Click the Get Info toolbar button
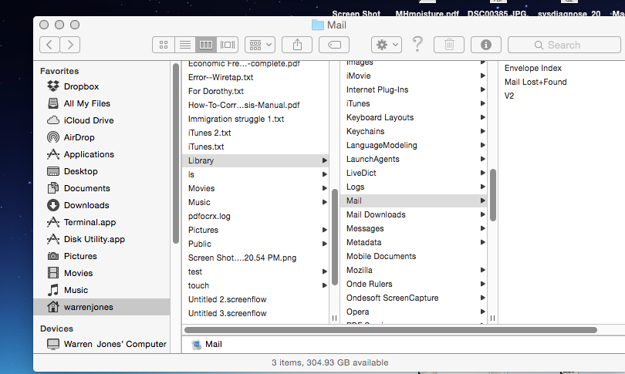 coord(486,45)
